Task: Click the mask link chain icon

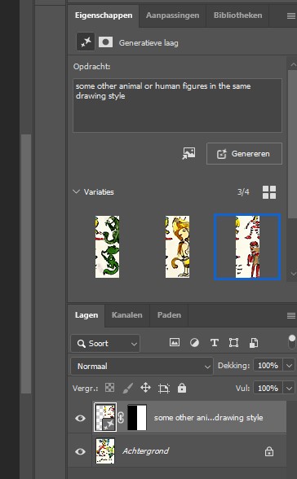Action: (121, 418)
